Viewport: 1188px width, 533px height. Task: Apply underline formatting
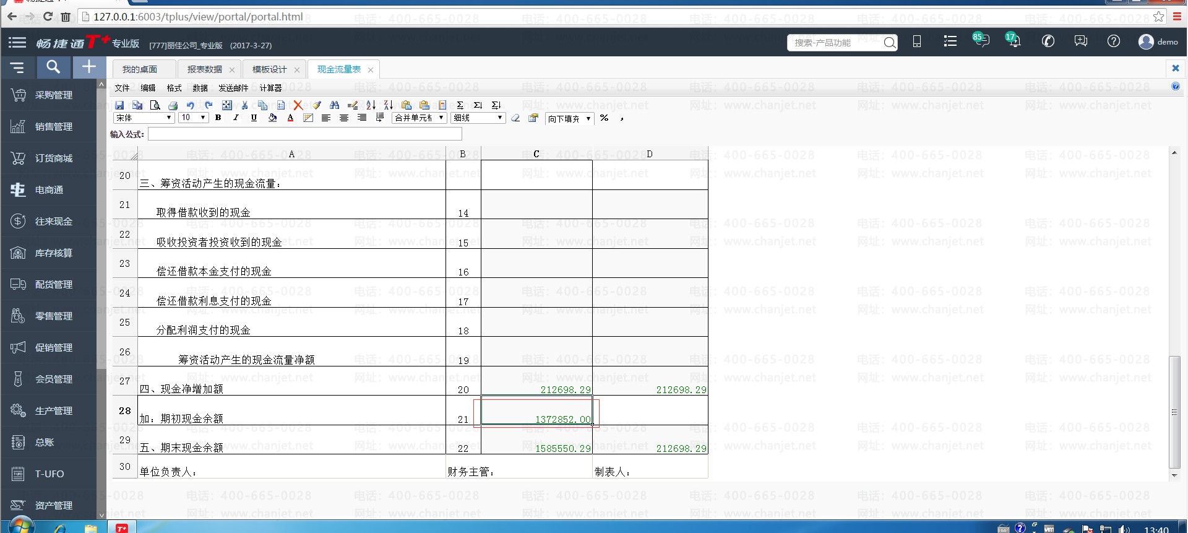[x=254, y=118]
